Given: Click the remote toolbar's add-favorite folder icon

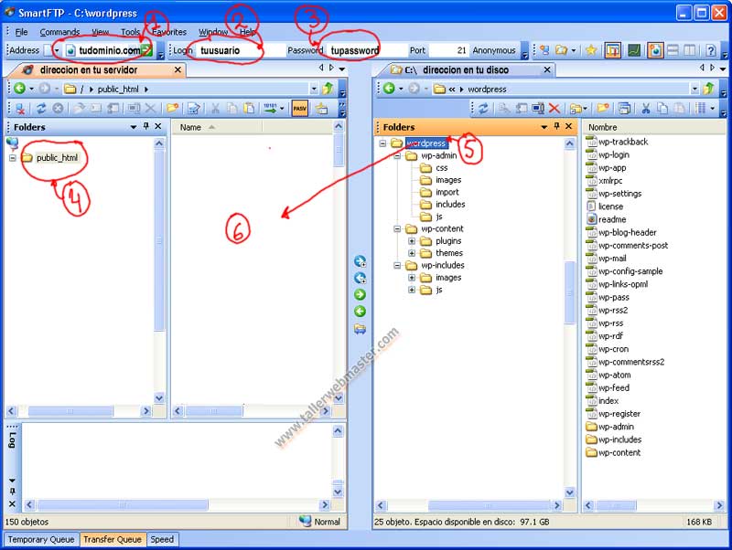Looking at the screenshot, I should point(322,109).
